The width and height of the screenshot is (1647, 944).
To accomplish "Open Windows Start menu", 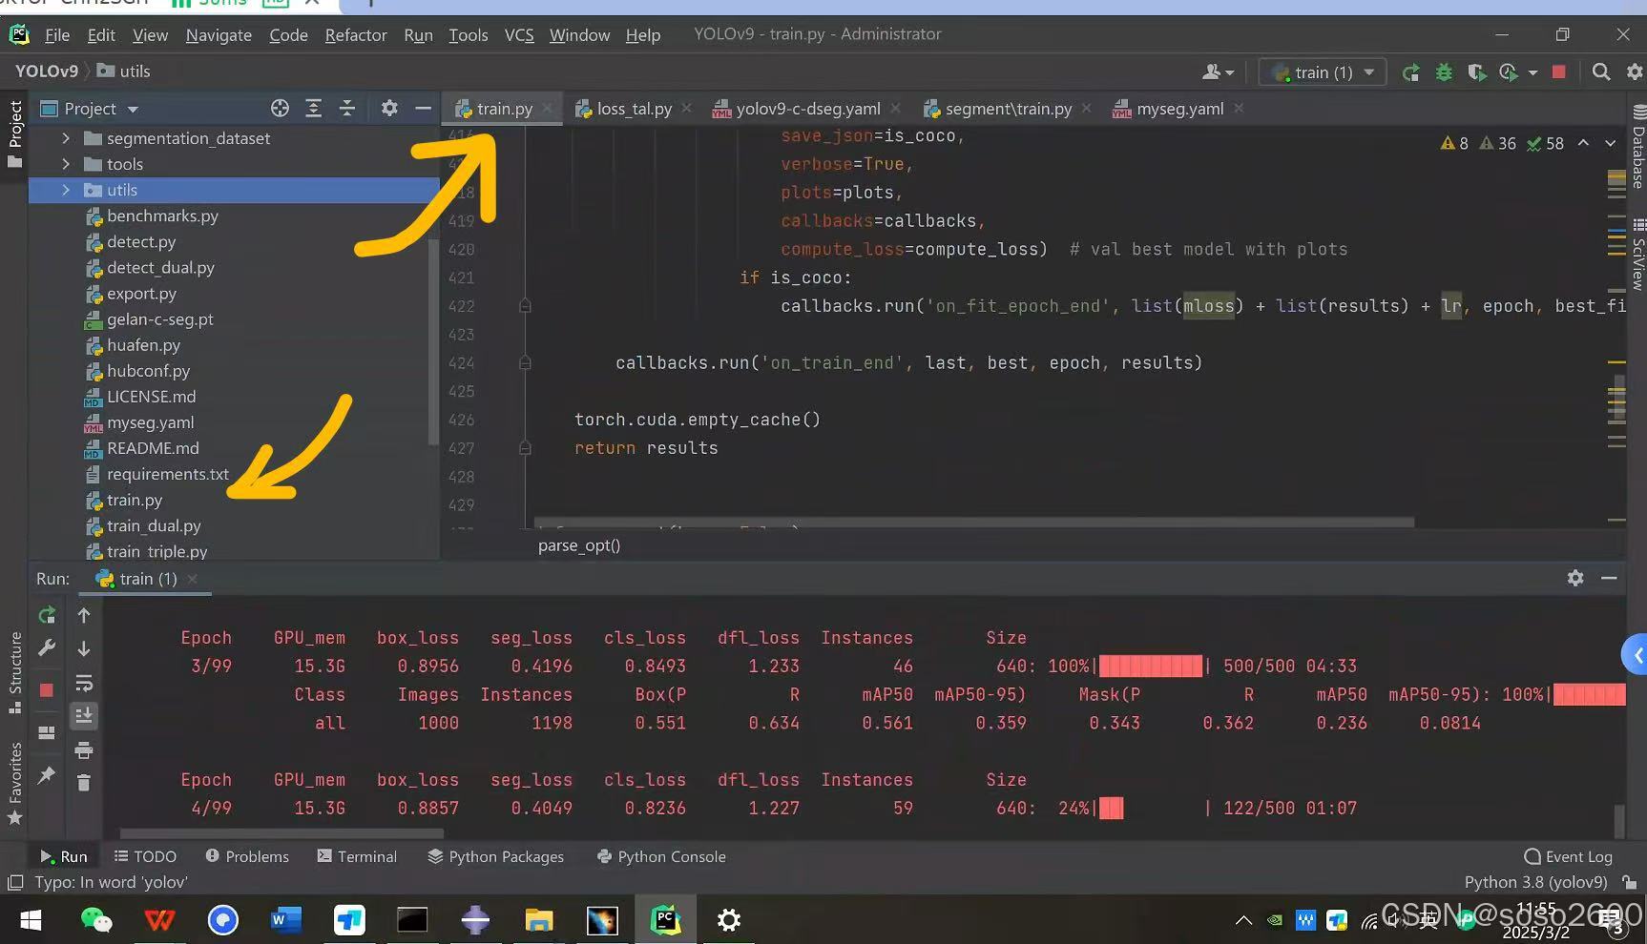I will point(31,920).
